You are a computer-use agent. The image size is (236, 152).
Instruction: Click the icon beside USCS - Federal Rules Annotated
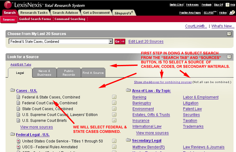[x=18, y=147]
